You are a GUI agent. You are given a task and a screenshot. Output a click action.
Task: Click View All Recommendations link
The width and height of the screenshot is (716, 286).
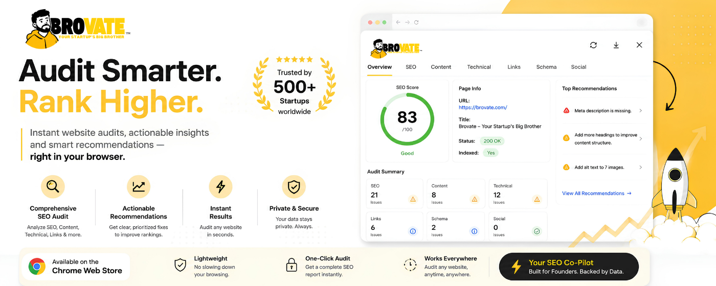pos(596,194)
